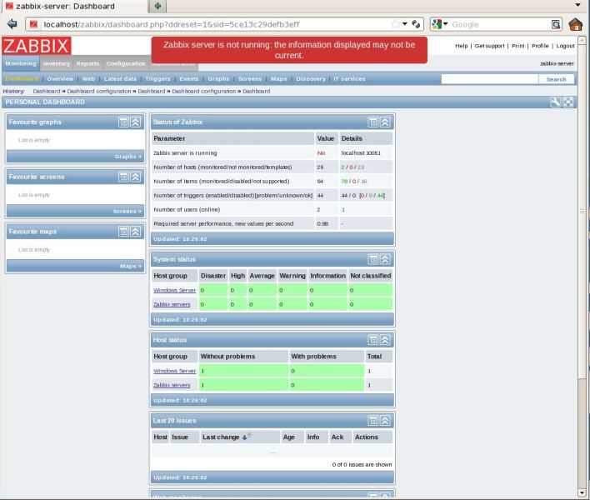The width and height of the screenshot is (590, 500).
Task: Open the IT services submenu item
Action: (x=349, y=79)
